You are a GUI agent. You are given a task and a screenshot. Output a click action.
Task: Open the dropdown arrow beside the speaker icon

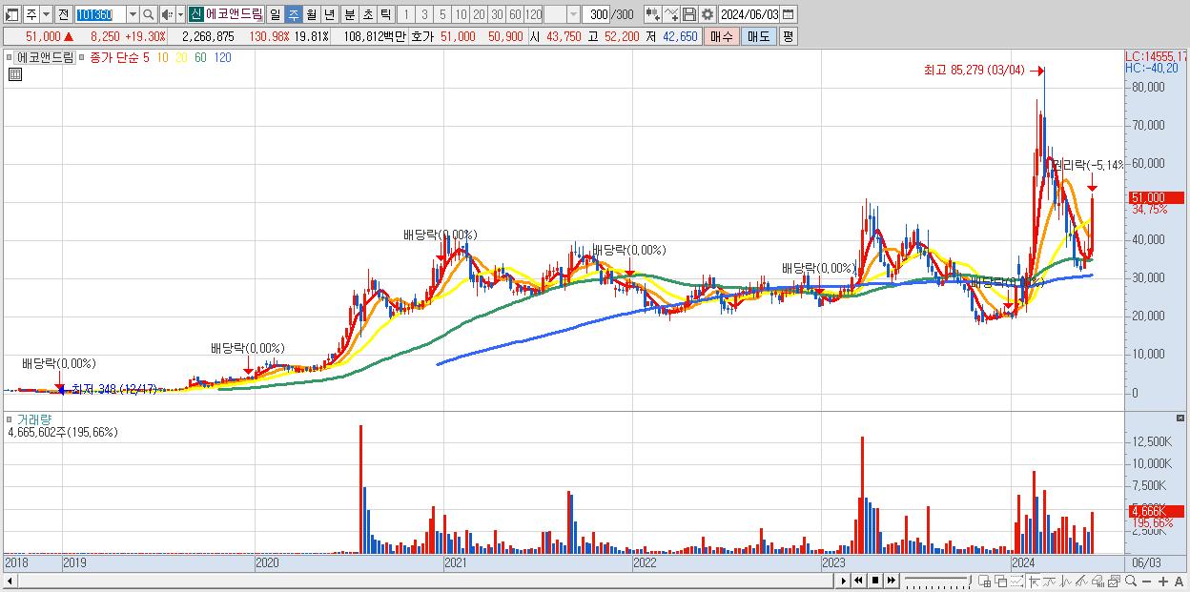(180, 14)
